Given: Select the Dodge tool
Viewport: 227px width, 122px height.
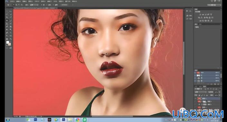Looking at the screenshot, I should (11, 30).
